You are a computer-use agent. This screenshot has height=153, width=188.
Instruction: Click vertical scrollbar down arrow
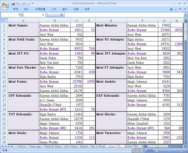point(186,143)
